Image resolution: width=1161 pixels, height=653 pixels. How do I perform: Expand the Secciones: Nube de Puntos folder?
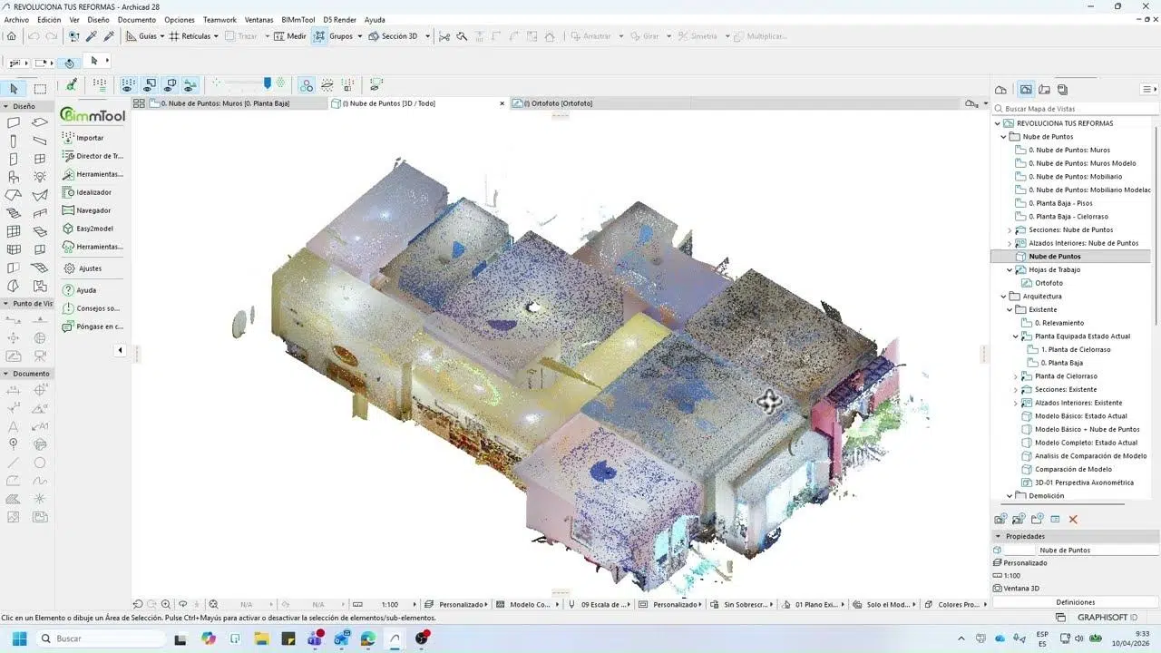click(x=1010, y=230)
